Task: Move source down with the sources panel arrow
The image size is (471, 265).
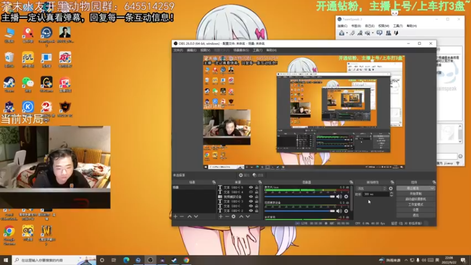Action: pos(248,217)
